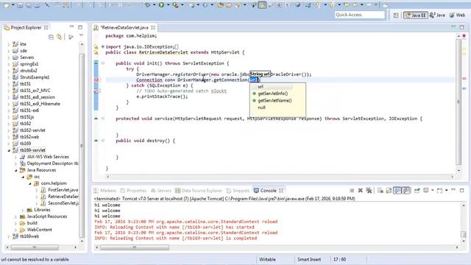471x265 pixels.
Task: Click the Terminate stop icon in Console
Action: pyautogui.click(x=352, y=191)
